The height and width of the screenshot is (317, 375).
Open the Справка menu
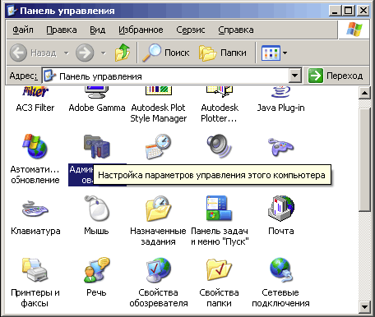pyautogui.click(x=236, y=30)
